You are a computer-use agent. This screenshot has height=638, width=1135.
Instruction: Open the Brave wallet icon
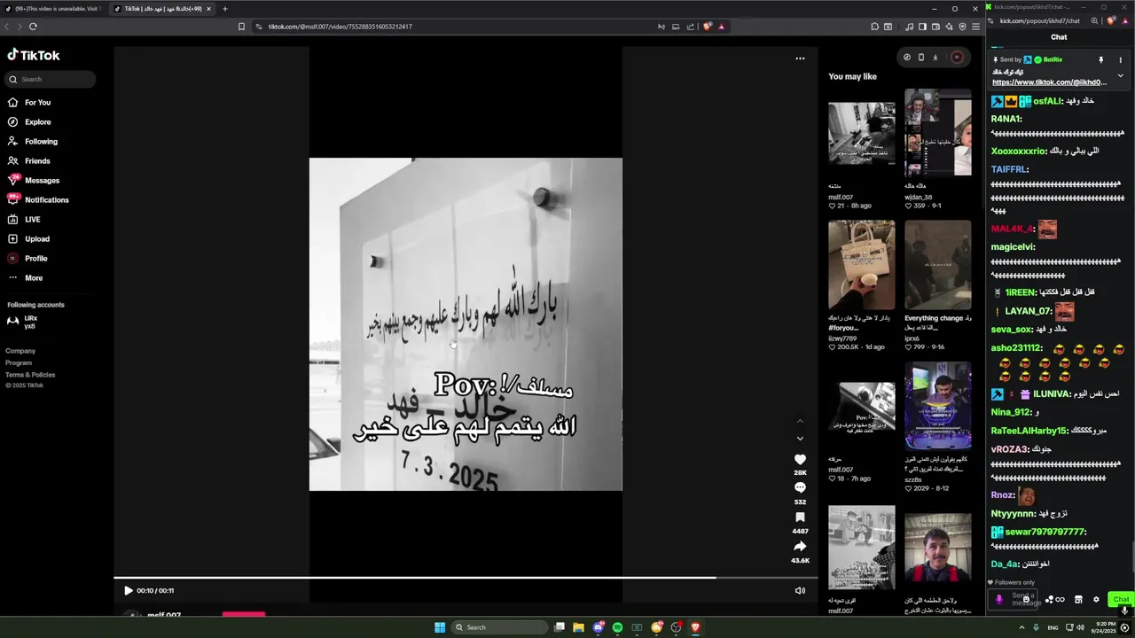point(935,27)
